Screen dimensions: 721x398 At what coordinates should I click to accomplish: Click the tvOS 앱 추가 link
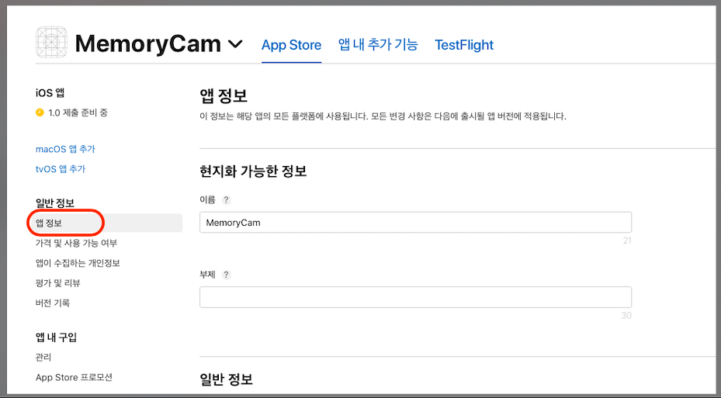[x=61, y=168]
